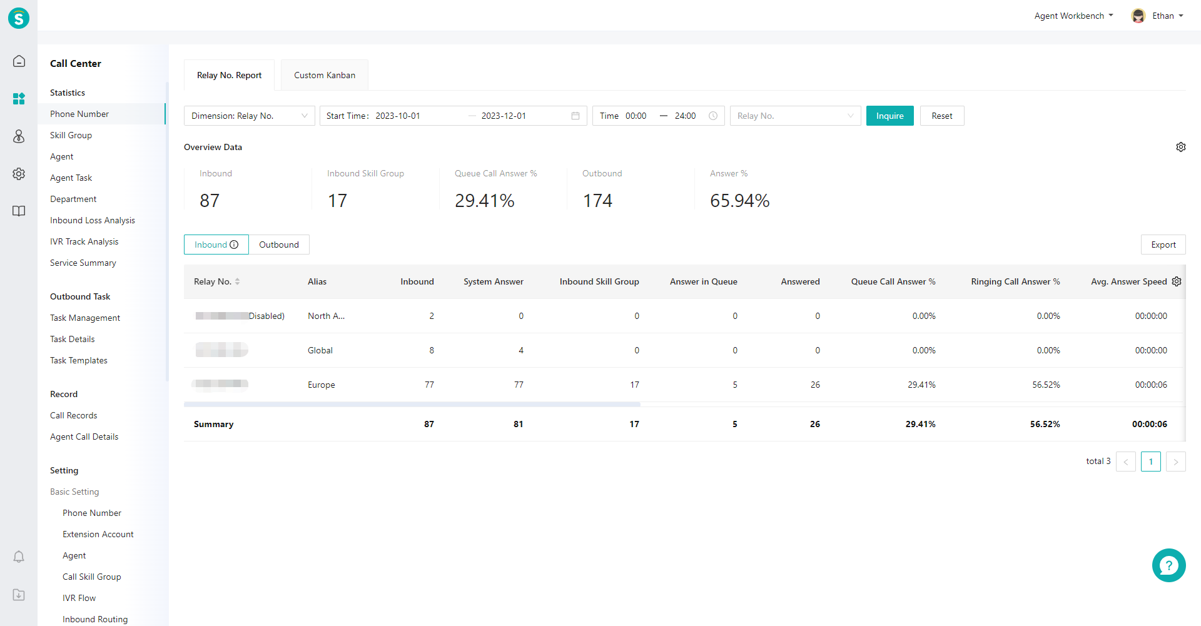Screen dimensions: 1201x626
Task: Click the Overview Data settings gear
Action: point(1181,147)
